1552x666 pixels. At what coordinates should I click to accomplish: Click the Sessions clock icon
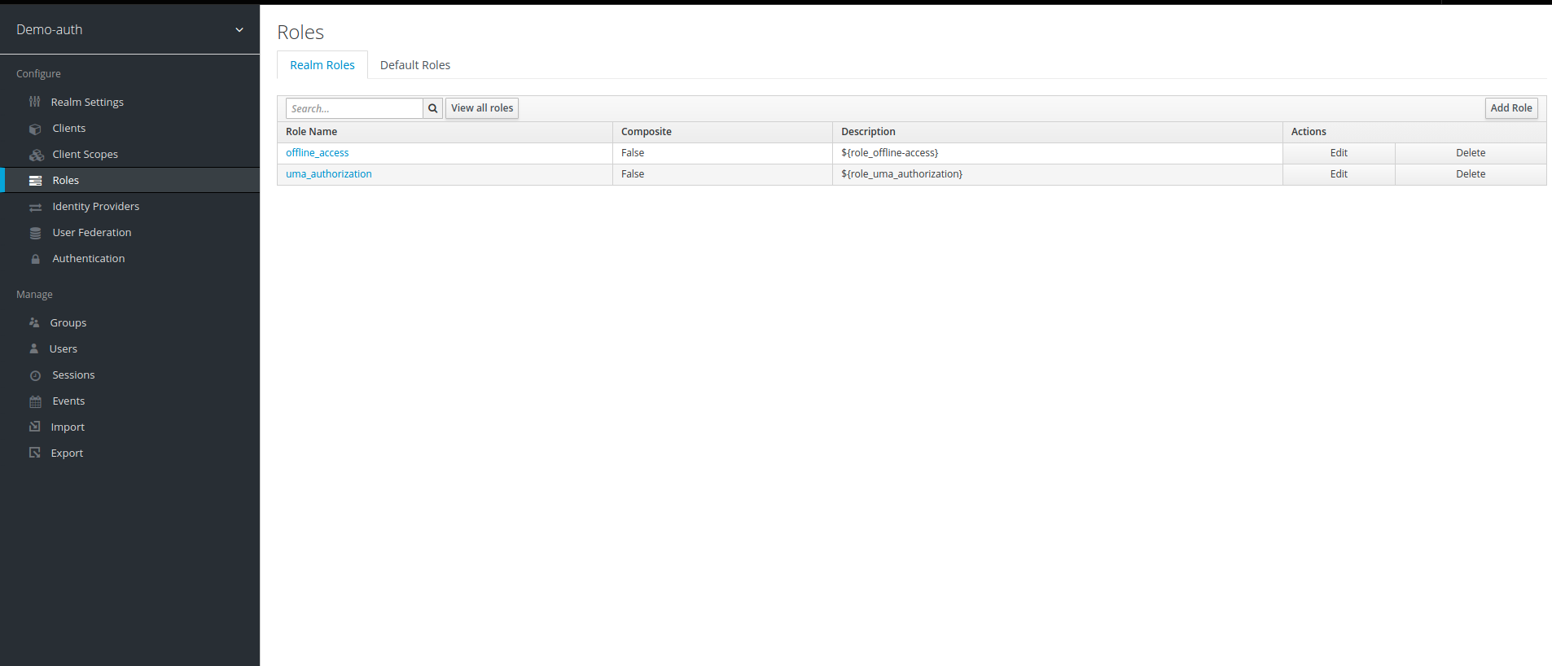click(35, 375)
